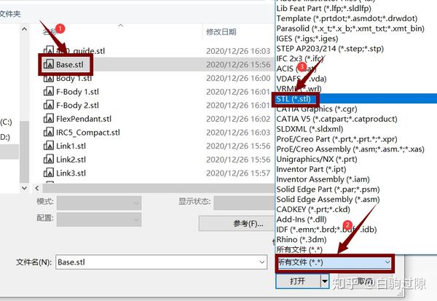Select the (C:) drive in navigation pane
Image resolution: width=437 pixels, height=301 pixels.
coord(6,122)
